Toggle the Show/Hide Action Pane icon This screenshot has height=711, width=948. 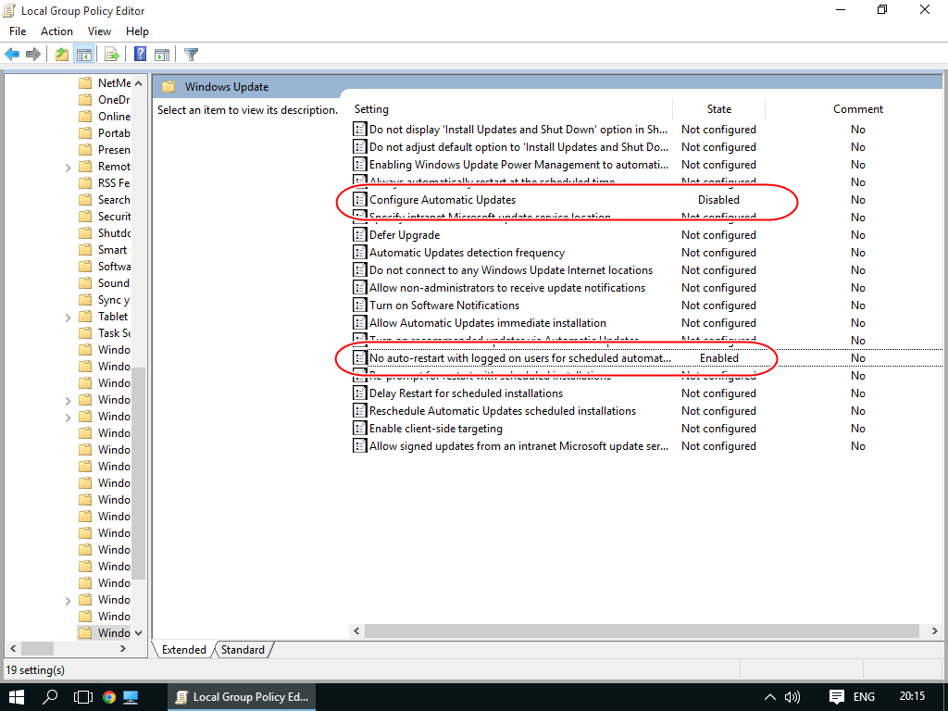click(162, 55)
